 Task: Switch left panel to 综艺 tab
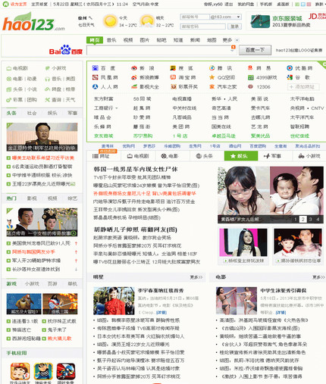(72, 198)
